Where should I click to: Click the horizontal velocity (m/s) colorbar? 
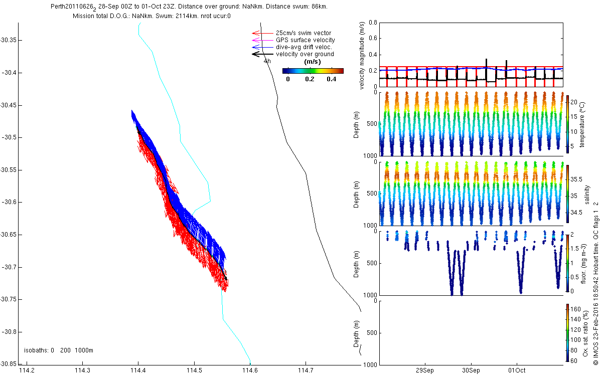tap(313, 71)
